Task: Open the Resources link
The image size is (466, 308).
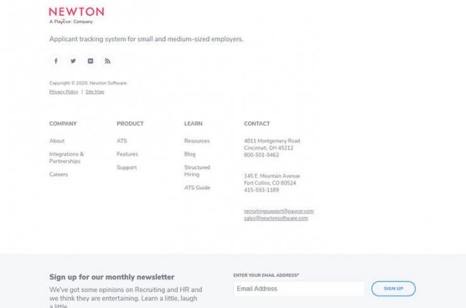Action: [196, 141]
